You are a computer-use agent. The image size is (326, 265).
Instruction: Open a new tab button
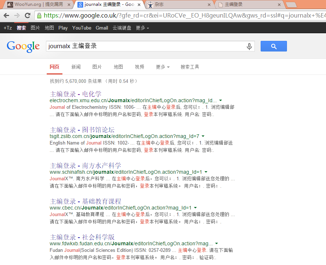(291, 5)
